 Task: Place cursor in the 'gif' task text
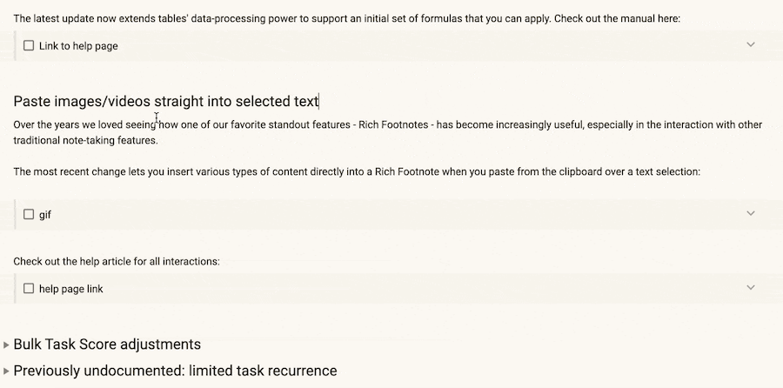[45, 215]
